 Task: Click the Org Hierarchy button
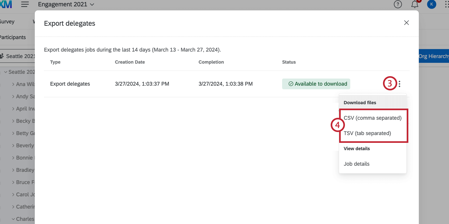434,56
